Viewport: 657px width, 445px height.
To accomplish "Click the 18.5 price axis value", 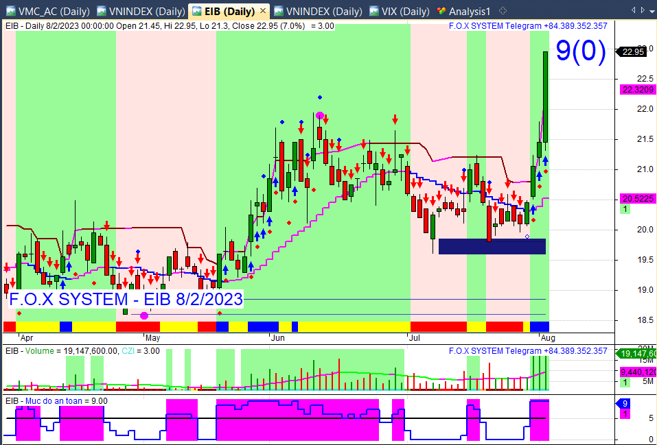I will click(x=645, y=320).
